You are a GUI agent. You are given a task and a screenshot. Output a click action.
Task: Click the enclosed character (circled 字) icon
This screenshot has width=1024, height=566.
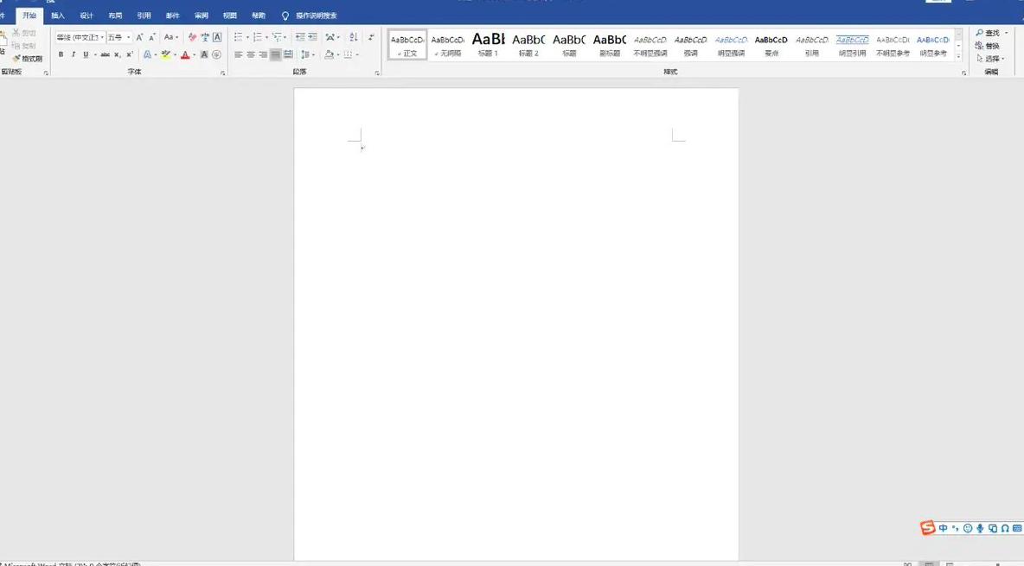216,54
